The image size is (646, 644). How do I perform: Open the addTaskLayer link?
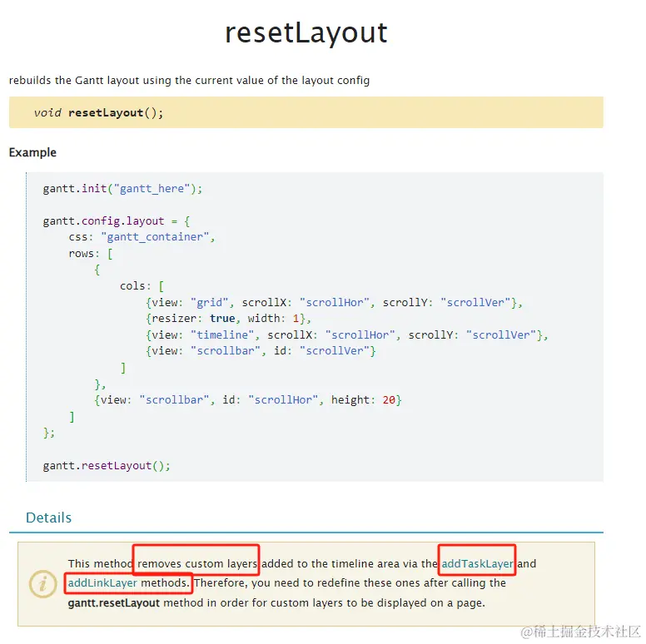478,563
